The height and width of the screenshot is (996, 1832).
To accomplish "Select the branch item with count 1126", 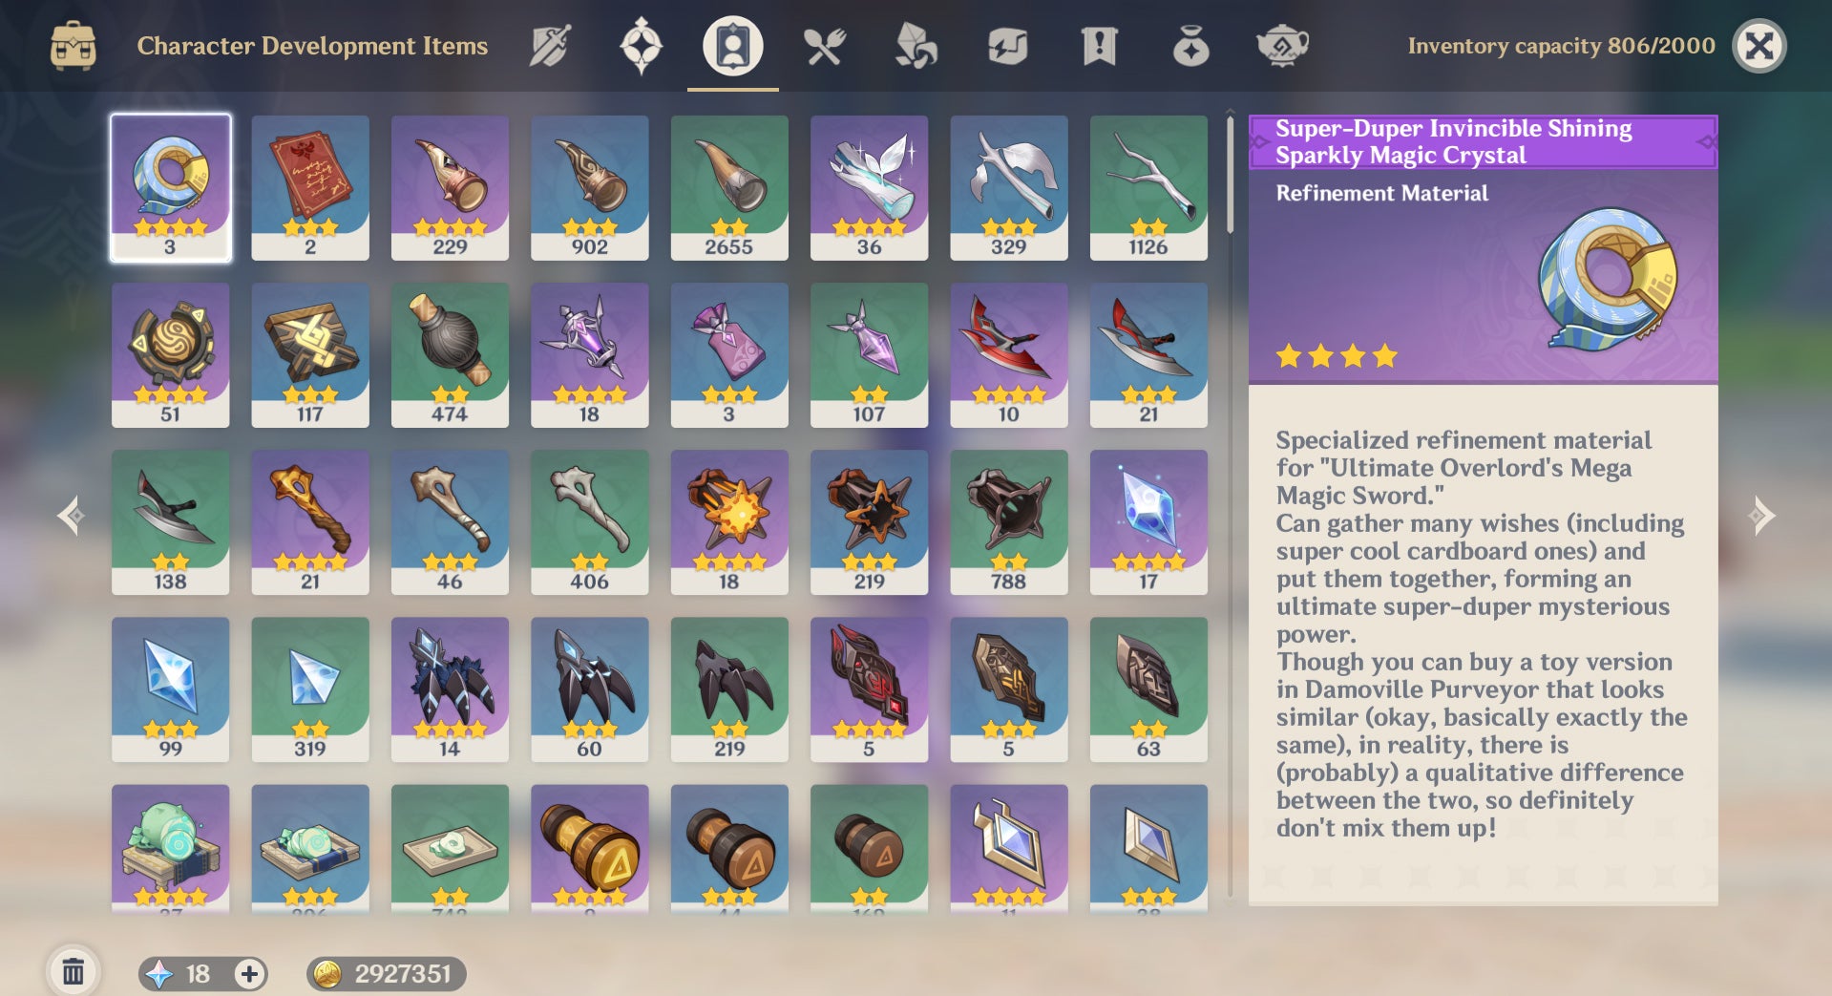I will (1148, 187).
